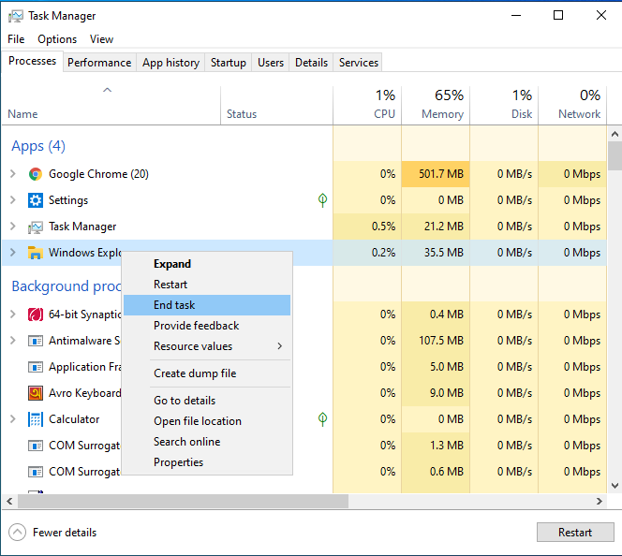Select End task in context menu
The image size is (622, 556).
click(174, 305)
